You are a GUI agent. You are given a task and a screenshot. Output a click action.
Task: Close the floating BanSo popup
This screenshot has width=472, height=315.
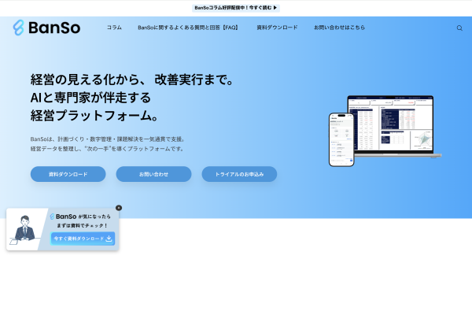tap(119, 208)
